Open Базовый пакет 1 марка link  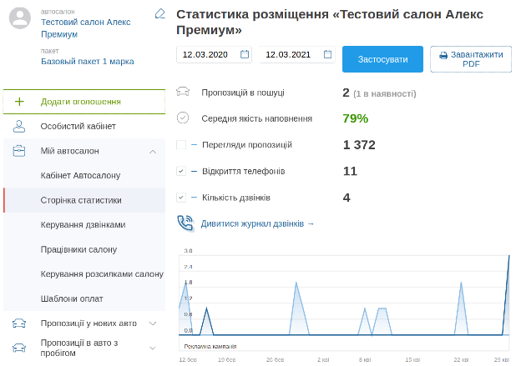[x=88, y=62]
